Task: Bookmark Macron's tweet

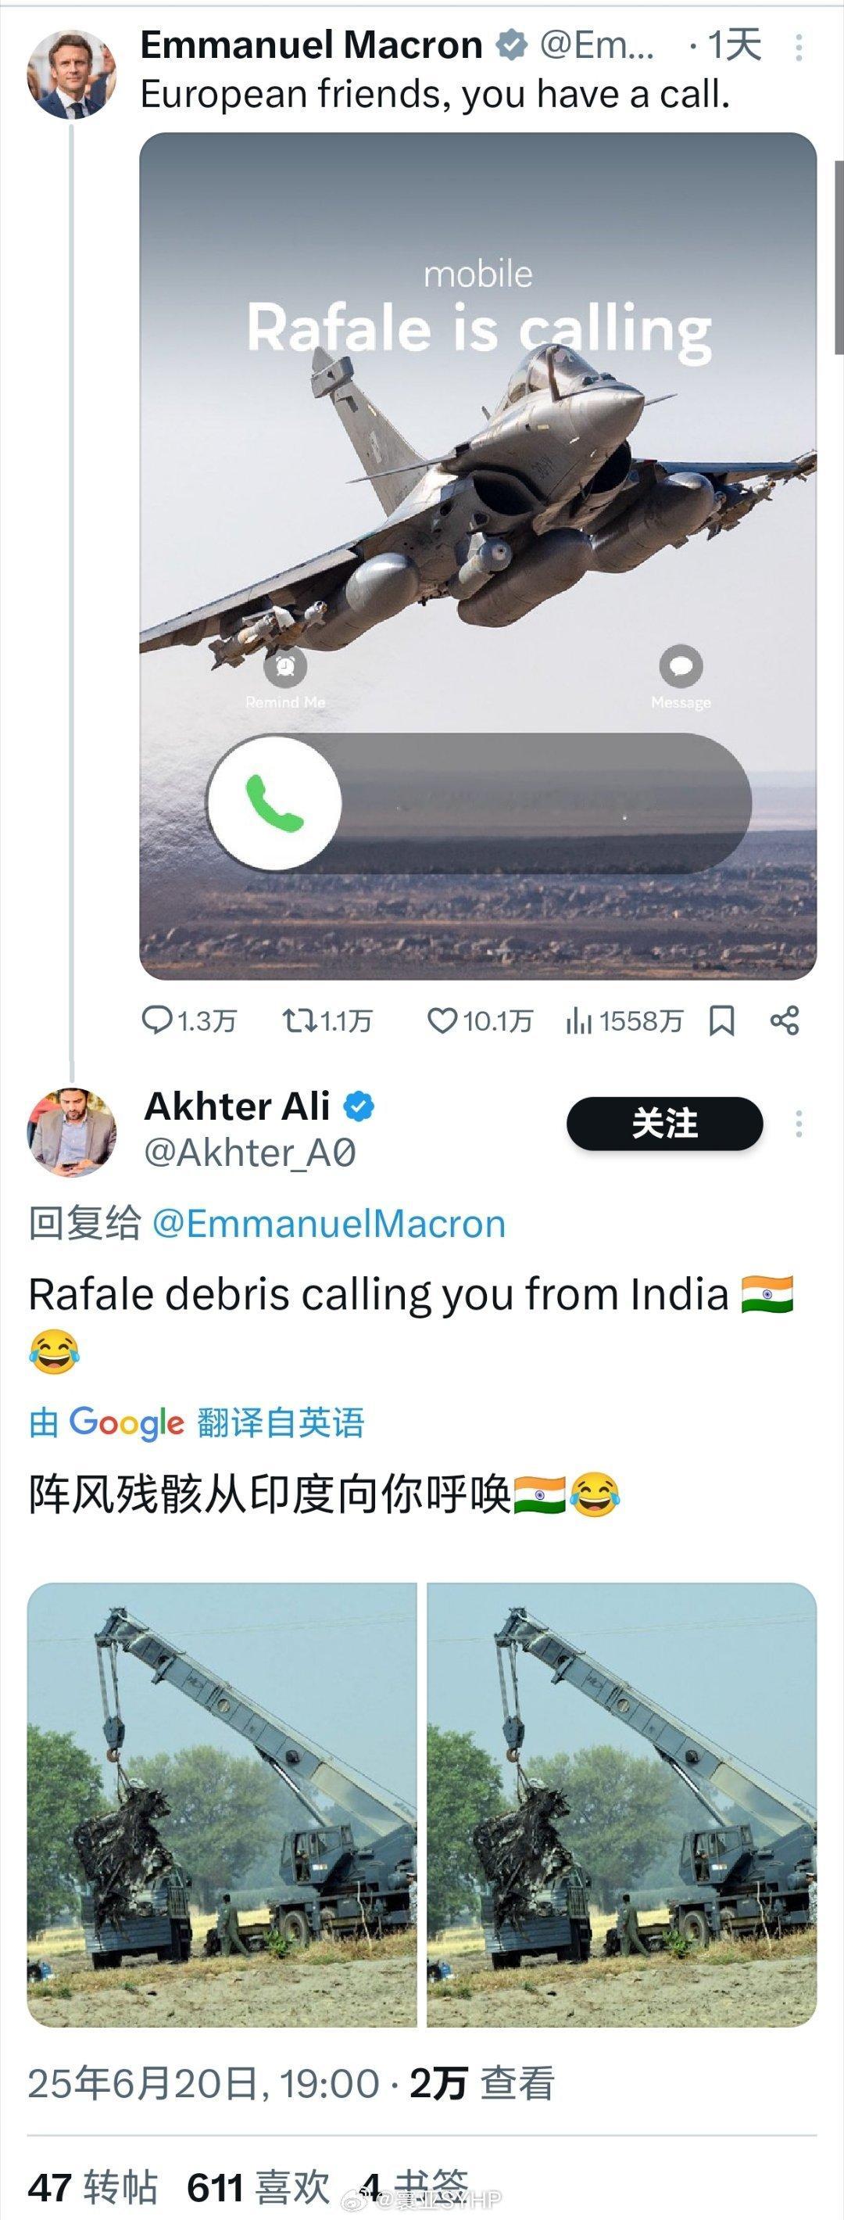Action: pos(722,1021)
